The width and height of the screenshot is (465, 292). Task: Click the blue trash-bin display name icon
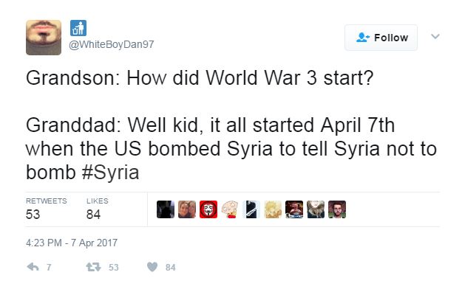point(78,28)
